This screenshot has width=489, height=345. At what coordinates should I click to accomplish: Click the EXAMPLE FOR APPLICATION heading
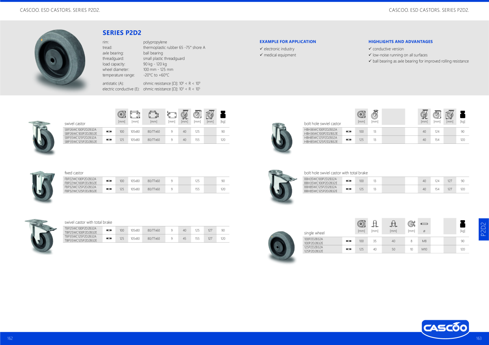(x=288, y=41)
